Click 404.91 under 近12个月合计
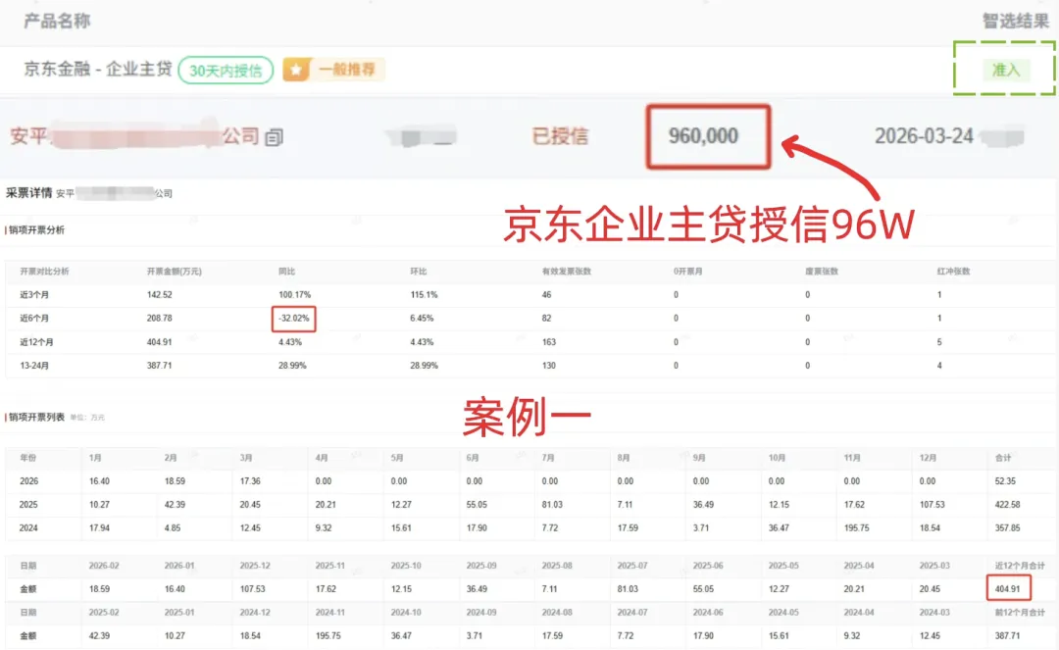The width and height of the screenshot is (1059, 650). click(x=1008, y=588)
